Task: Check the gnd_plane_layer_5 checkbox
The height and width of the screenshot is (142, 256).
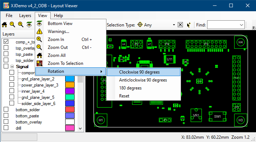Action: [12, 97]
